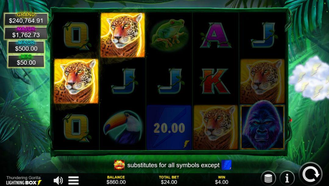Click the lightning cloud on the right
This screenshot has width=329, height=186.
coord(310,78)
